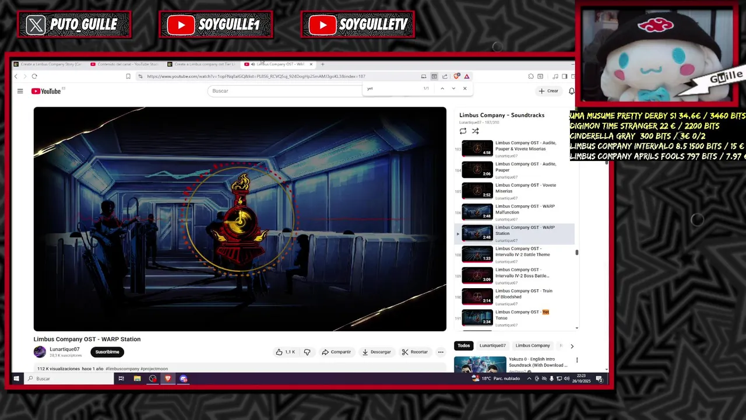Play 'Audite, Pauper & Vovete Miserias' playlist item

point(514,149)
